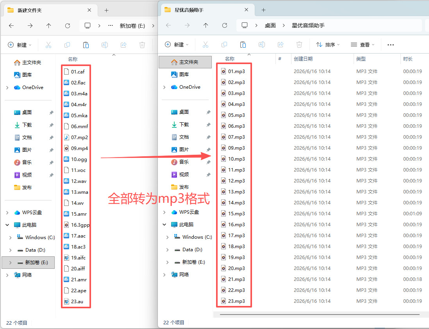This screenshot has width=429, height=329.
Task: Open 新建 dropdown in 星优音频助手 window
Action: (177, 45)
